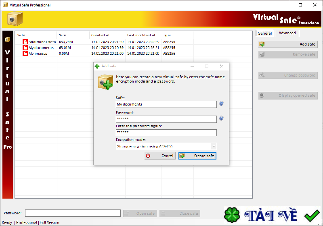The height and width of the screenshot is (226, 323).
Task: Click the Close safe button at bottom
Action: coord(180,214)
